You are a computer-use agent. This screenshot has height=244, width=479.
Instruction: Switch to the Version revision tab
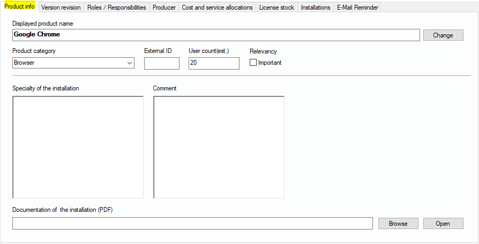[61, 7]
